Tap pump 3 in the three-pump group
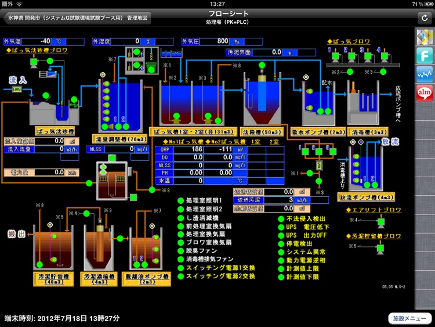 pos(333,152)
